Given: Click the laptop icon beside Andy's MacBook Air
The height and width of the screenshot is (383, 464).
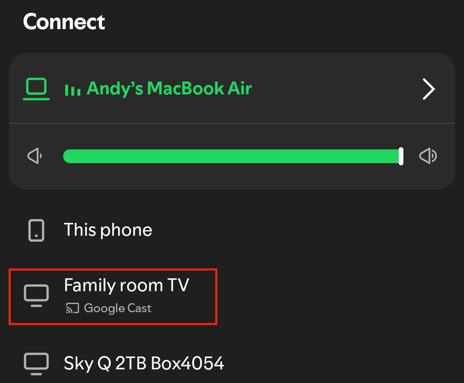Looking at the screenshot, I should click(x=35, y=88).
